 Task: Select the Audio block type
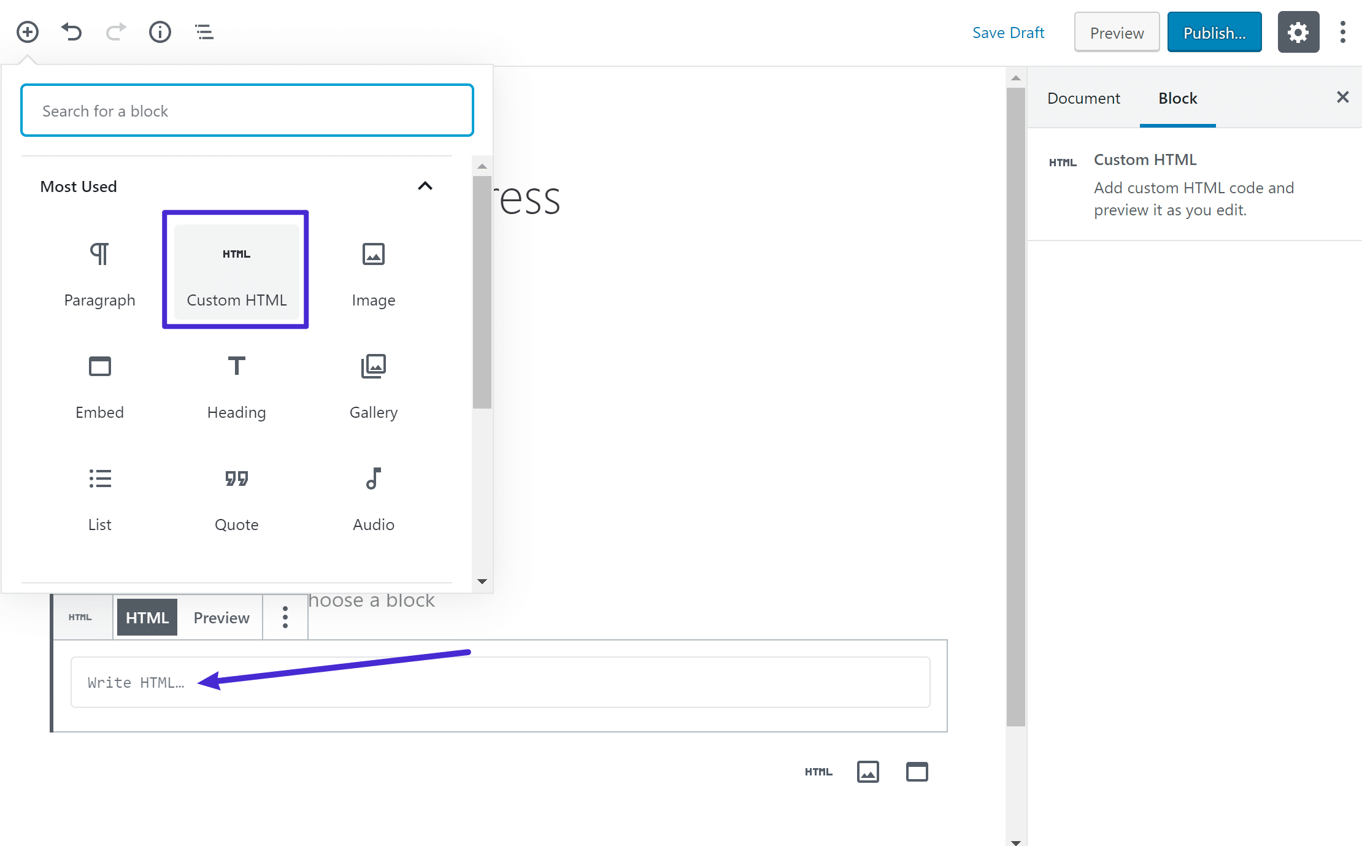pos(374,496)
